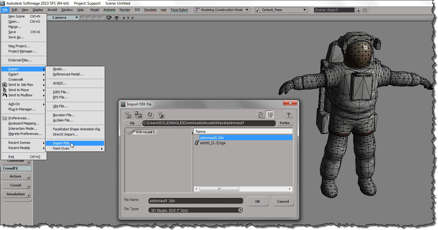Screen dimensions: 438x230
Task: Open the Arnold menu in menu bar
Action: (52, 10)
